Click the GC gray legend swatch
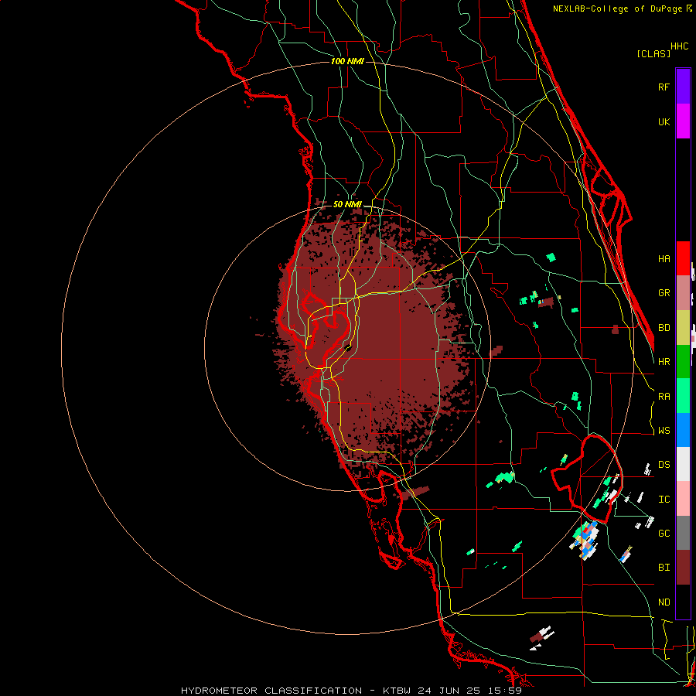The width and height of the screenshot is (696, 696). click(683, 533)
